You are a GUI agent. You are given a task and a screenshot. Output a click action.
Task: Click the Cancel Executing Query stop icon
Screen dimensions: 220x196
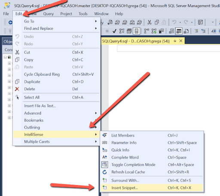point(107,31)
